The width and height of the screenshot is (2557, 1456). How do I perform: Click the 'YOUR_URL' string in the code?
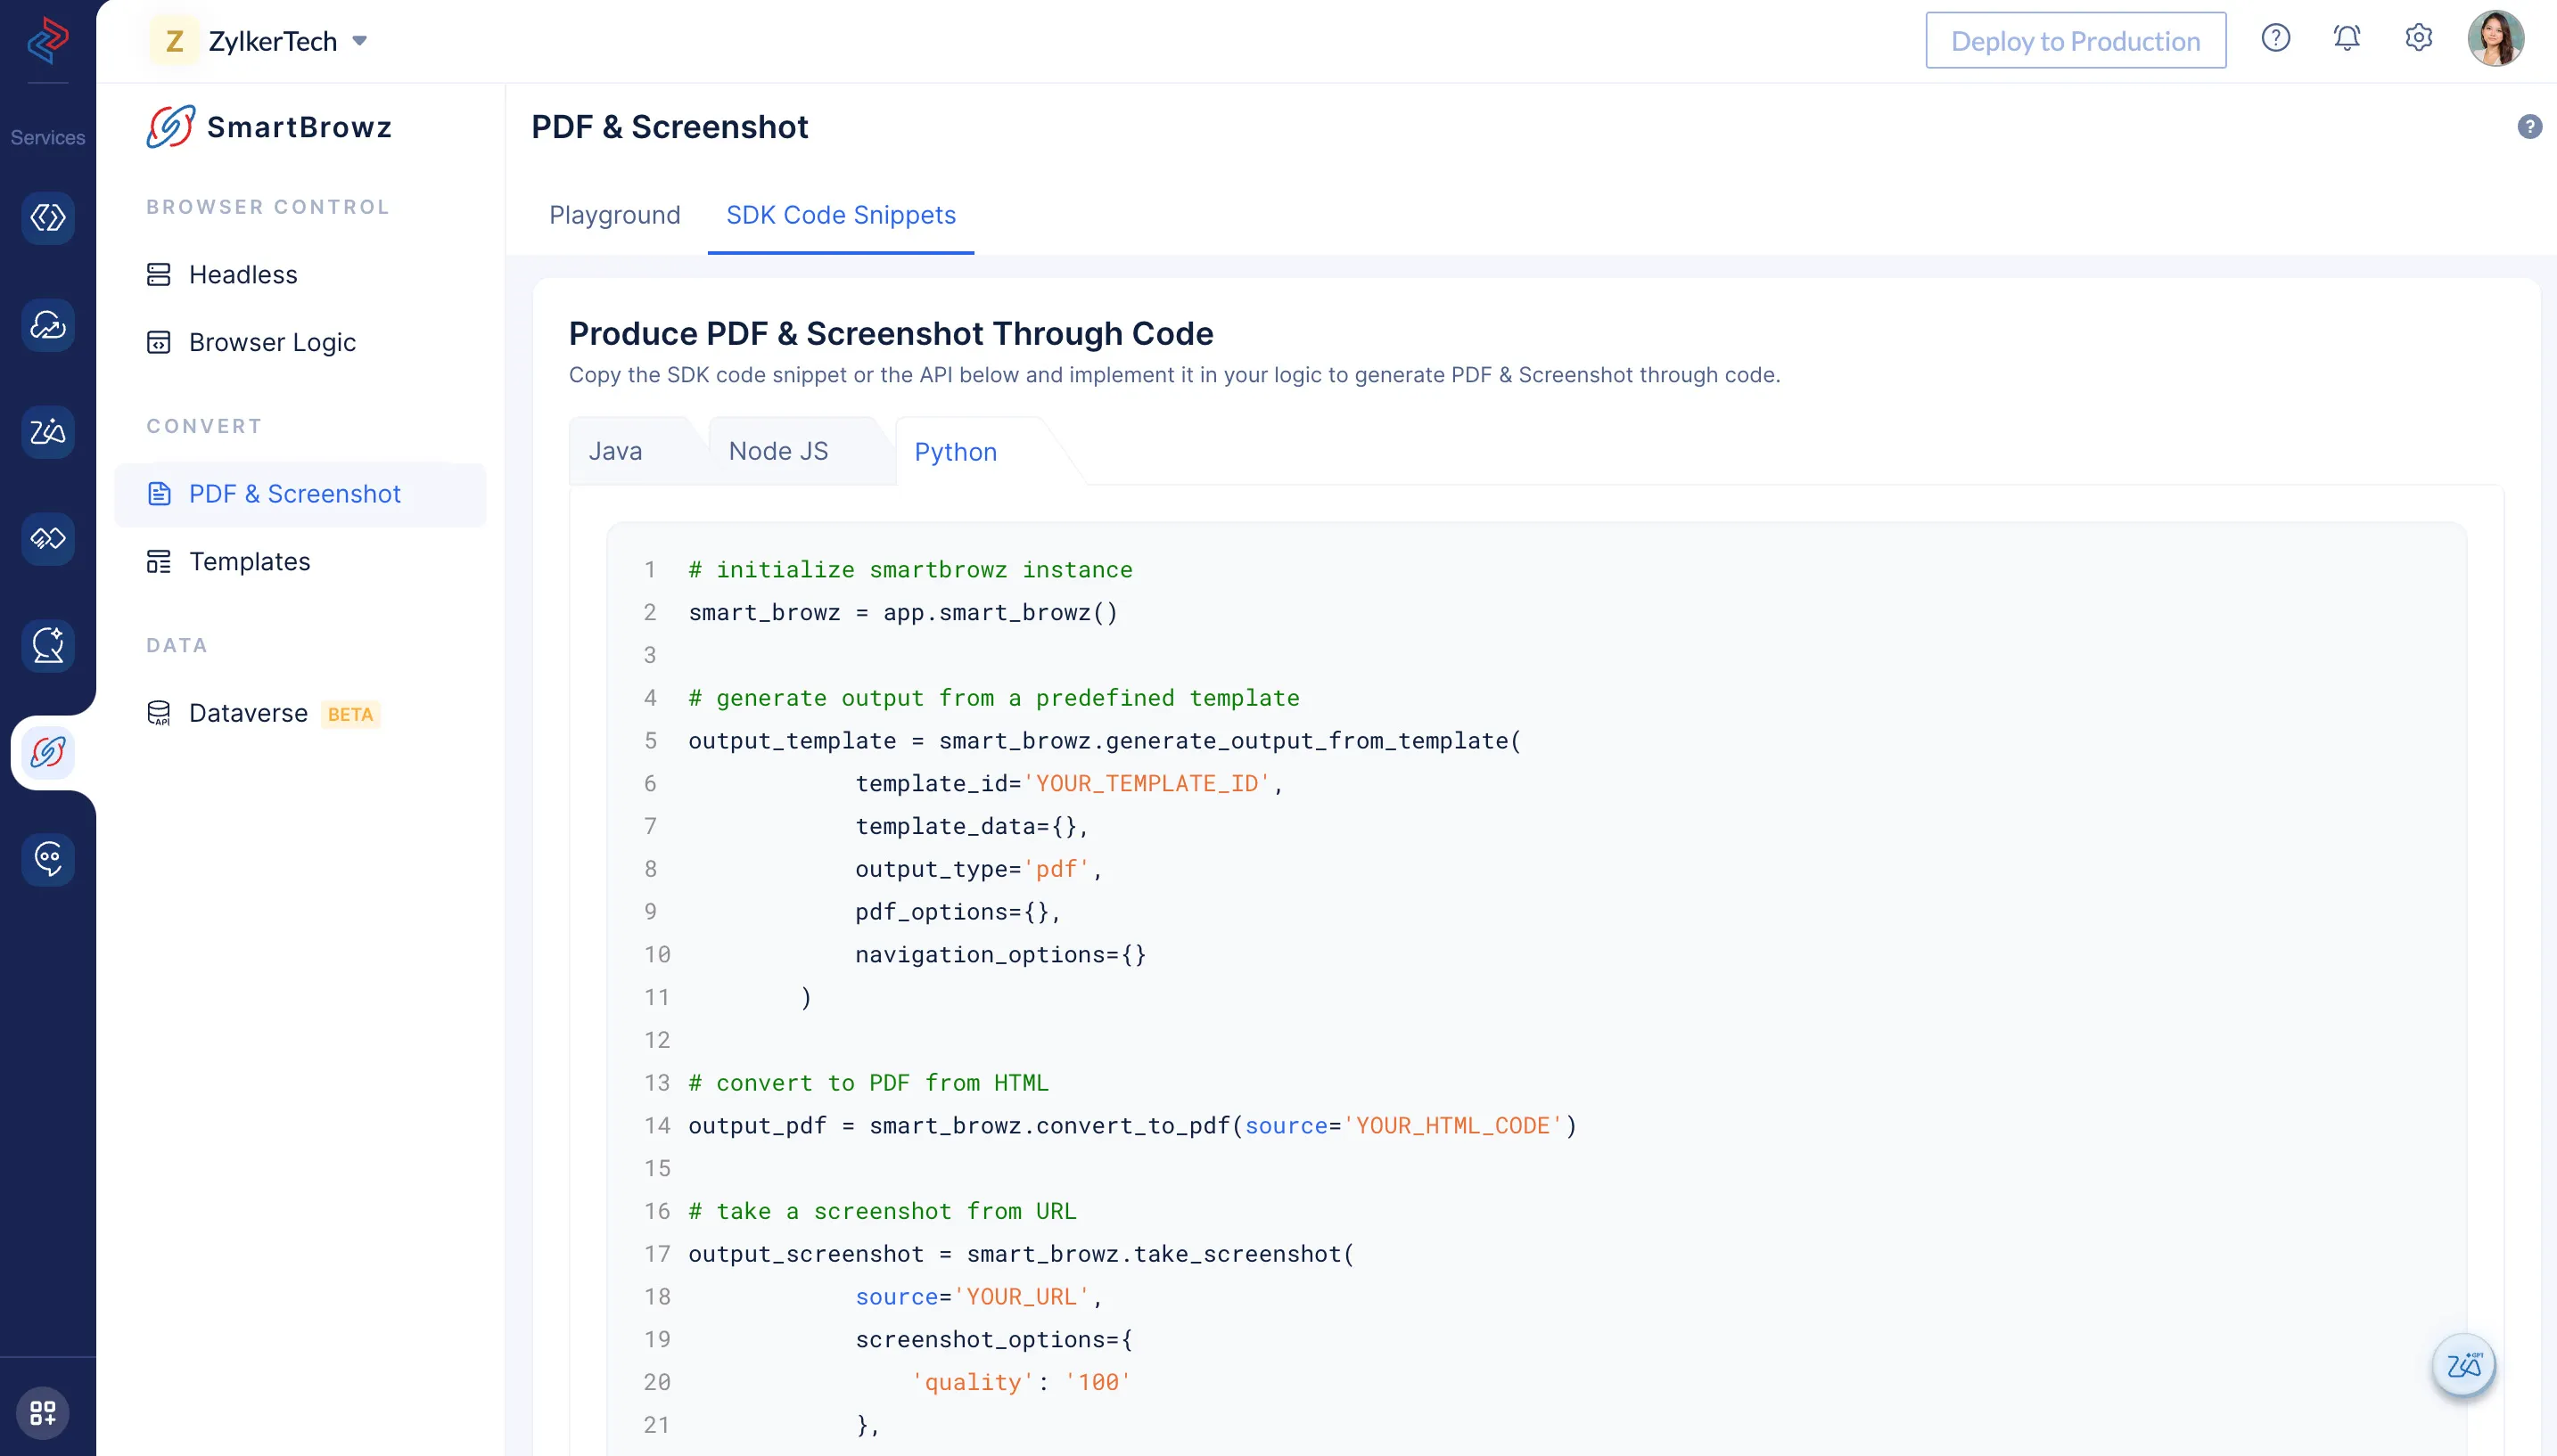coord(1021,1297)
